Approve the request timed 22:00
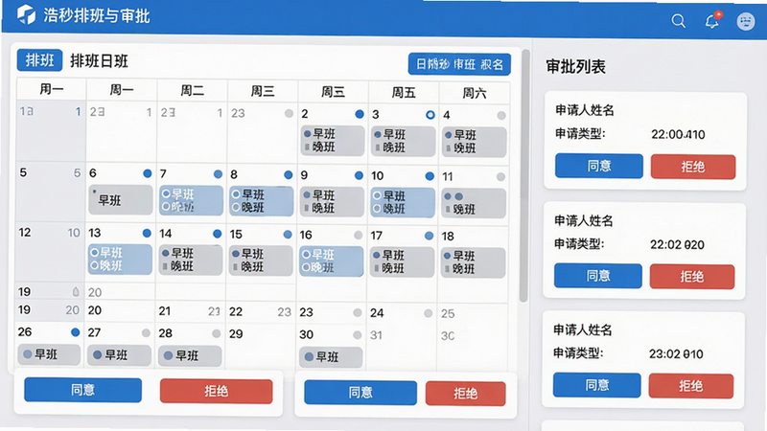767x431 pixels. [x=599, y=166]
